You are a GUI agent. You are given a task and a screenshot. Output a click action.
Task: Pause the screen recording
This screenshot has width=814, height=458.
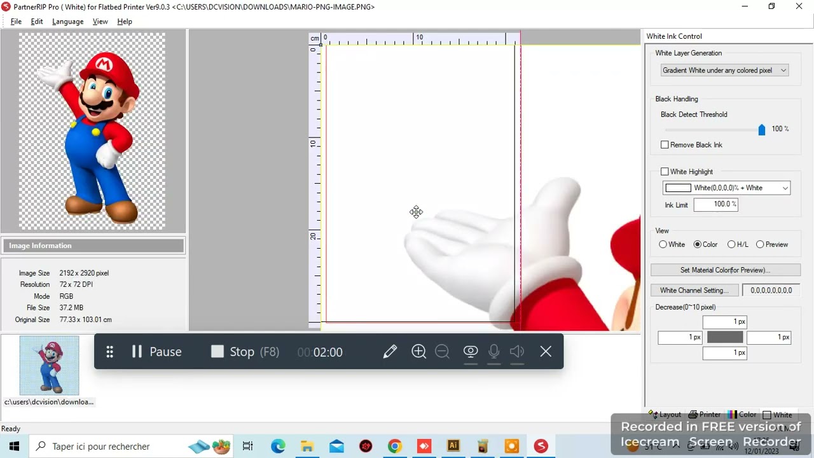pos(156,352)
